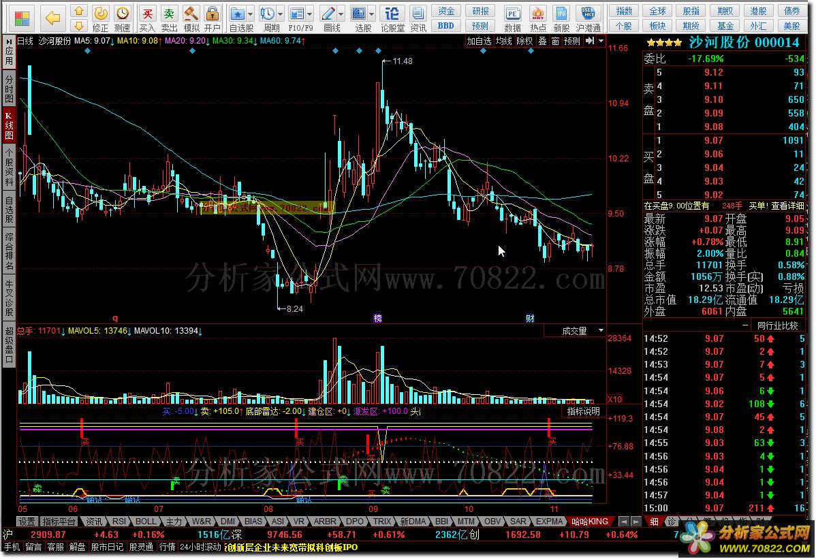Open 指数 index category

tap(624, 11)
